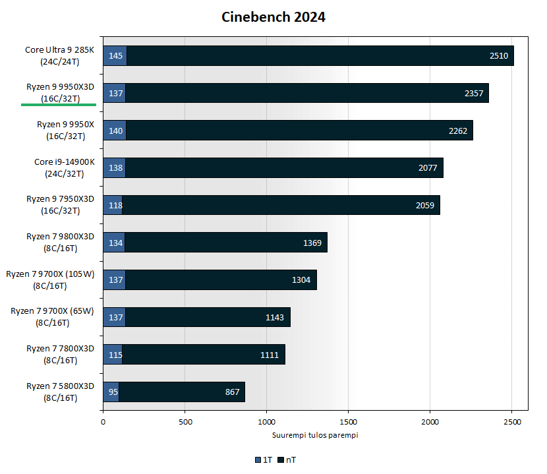The width and height of the screenshot is (547, 474).
Task: Select the nT score "2357" for Ryzen 9 9950X3D
Action: [x=474, y=93]
